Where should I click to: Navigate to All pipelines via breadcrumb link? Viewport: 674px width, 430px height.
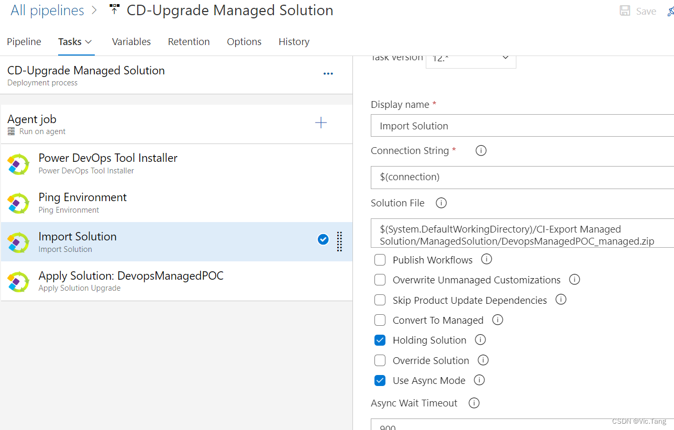pyautogui.click(x=47, y=10)
